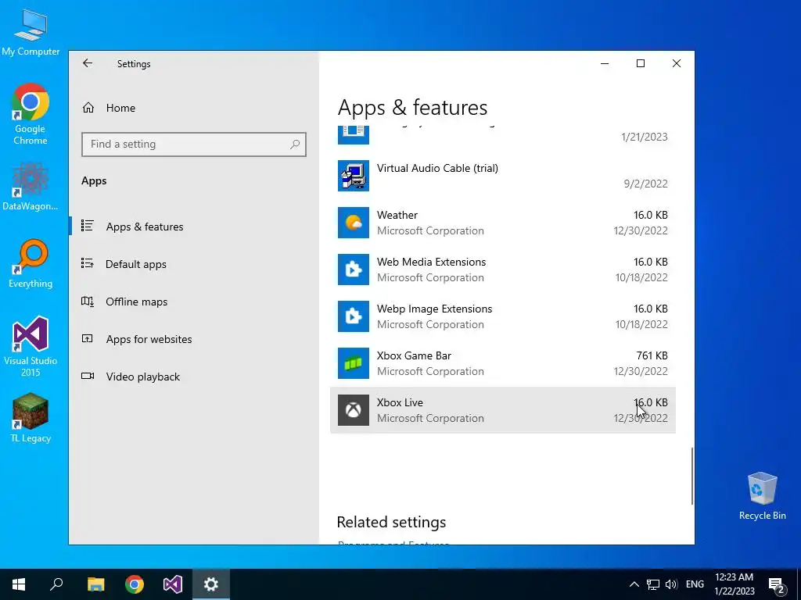The width and height of the screenshot is (801, 600).
Task: Click the Settings gear taskbar button
Action: point(211,584)
